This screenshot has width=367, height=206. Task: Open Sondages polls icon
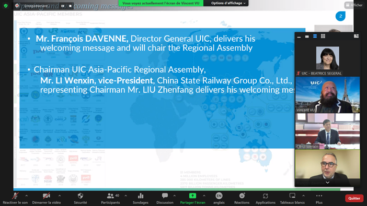click(x=141, y=196)
